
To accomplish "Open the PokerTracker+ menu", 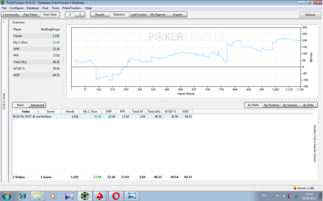I will [x=72, y=8].
